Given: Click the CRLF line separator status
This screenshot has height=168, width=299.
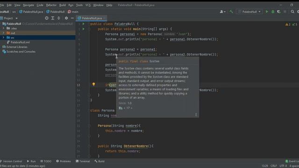Looking at the screenshot, I should (273, 166).
